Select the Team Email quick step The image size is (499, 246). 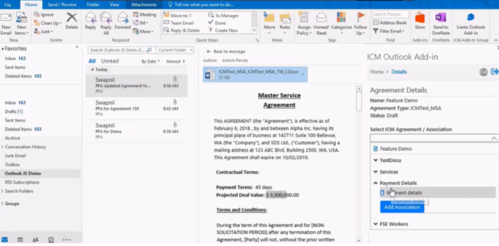pyautogui.click(x=179, y=23)
